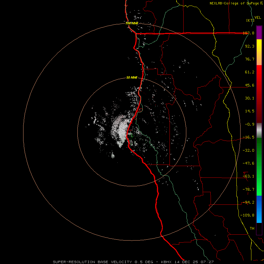Select the 107.8 scale value
The height and width of the screenshot is (264, 264).
pos(249,33)
